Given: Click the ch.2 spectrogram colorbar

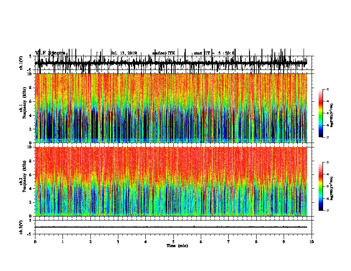Looking at the screenshot, I should pyautogui.click(x=320, y=186).
